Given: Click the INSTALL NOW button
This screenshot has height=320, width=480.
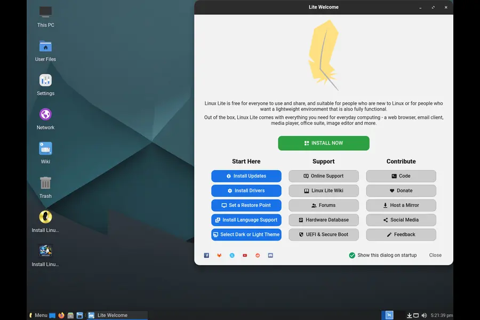Looking at the screenshot, I should coord(324,143).
